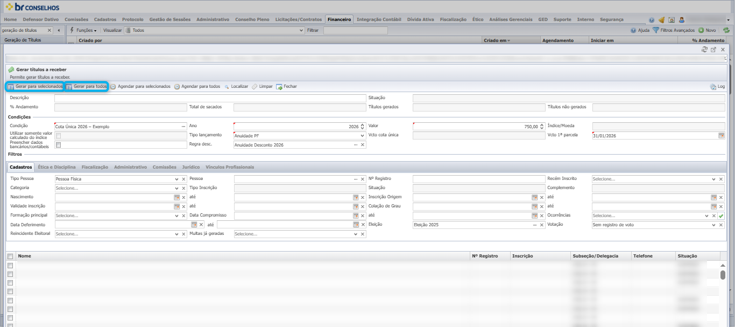Expand the Tipo lançamento dropdown

click(363, 136)
